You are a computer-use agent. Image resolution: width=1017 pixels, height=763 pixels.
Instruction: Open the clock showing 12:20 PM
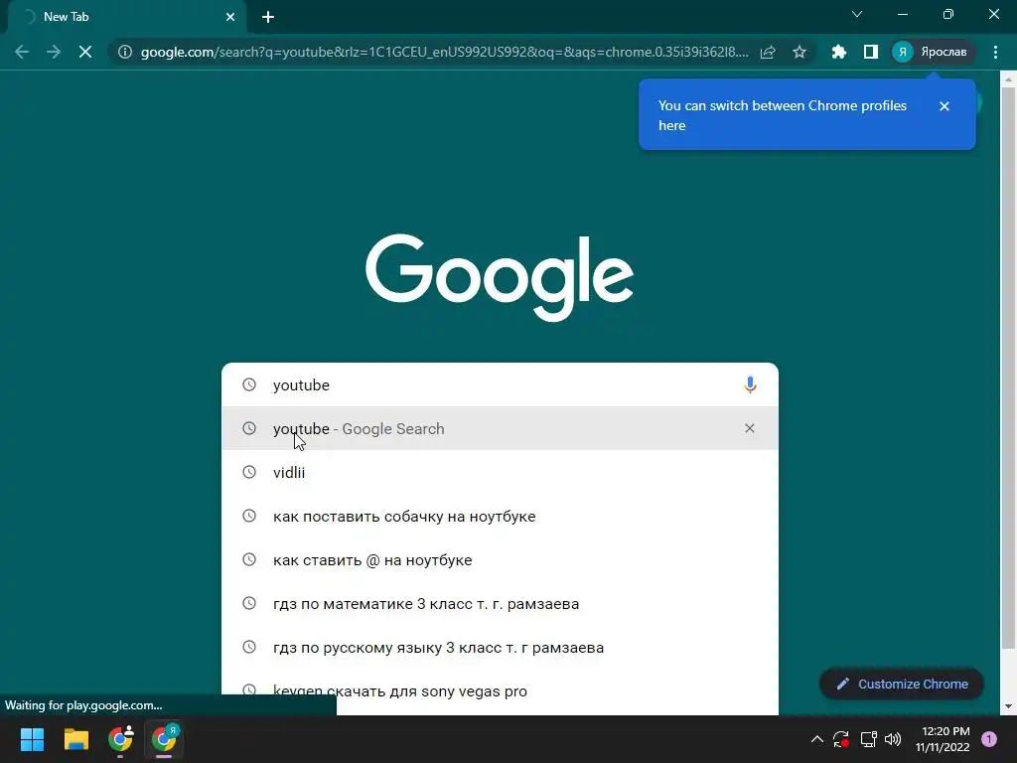[943, 739]
